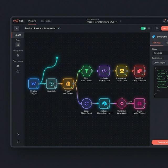
Task: Select the Filter Paid Orders node
Action: click(86, 71)
